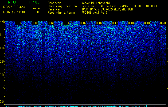
Task: Click the 1613 time marker
Action: [50, 23]
